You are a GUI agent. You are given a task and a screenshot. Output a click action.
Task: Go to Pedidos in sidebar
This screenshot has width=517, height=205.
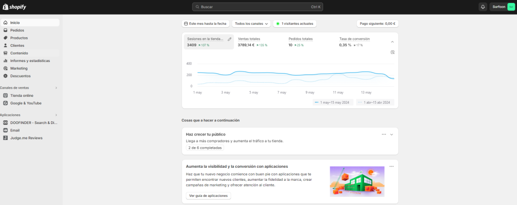[x=17, y=30]
